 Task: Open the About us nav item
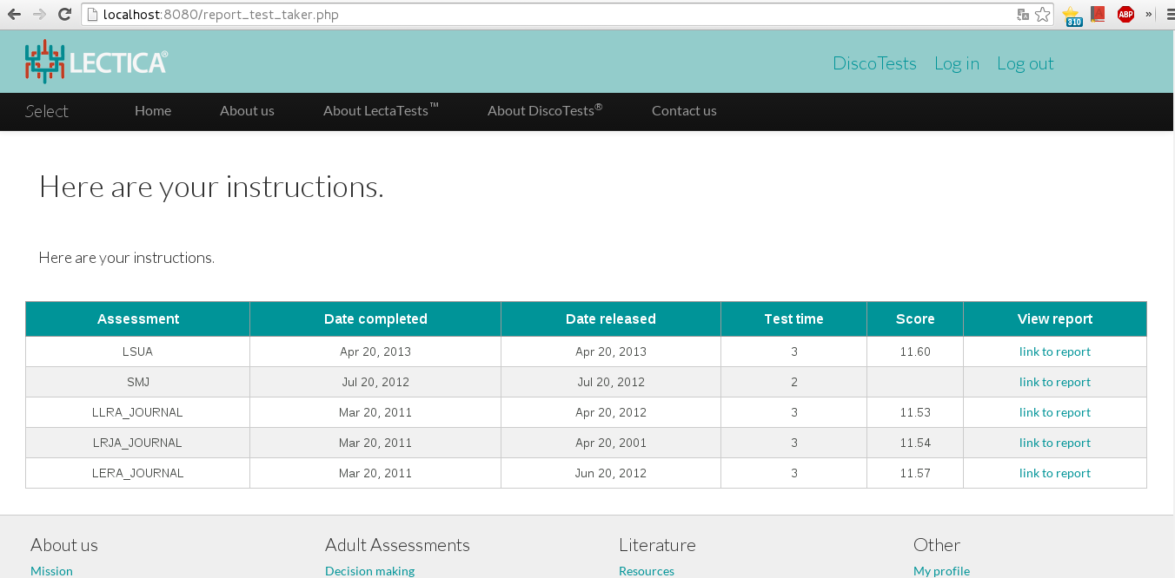(247, 110)
